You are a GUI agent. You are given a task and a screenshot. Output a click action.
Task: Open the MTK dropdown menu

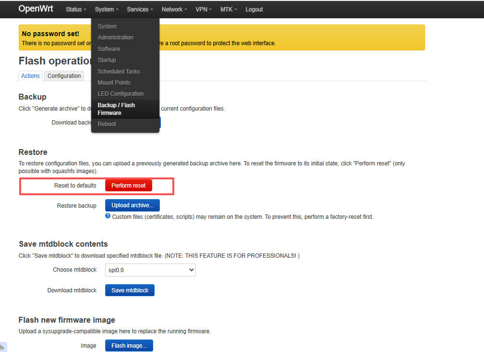point(229,9)
